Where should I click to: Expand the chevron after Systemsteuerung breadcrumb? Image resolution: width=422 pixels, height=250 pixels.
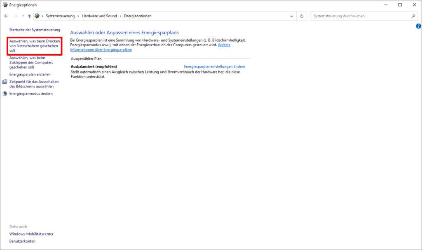(x=78, y=16)
